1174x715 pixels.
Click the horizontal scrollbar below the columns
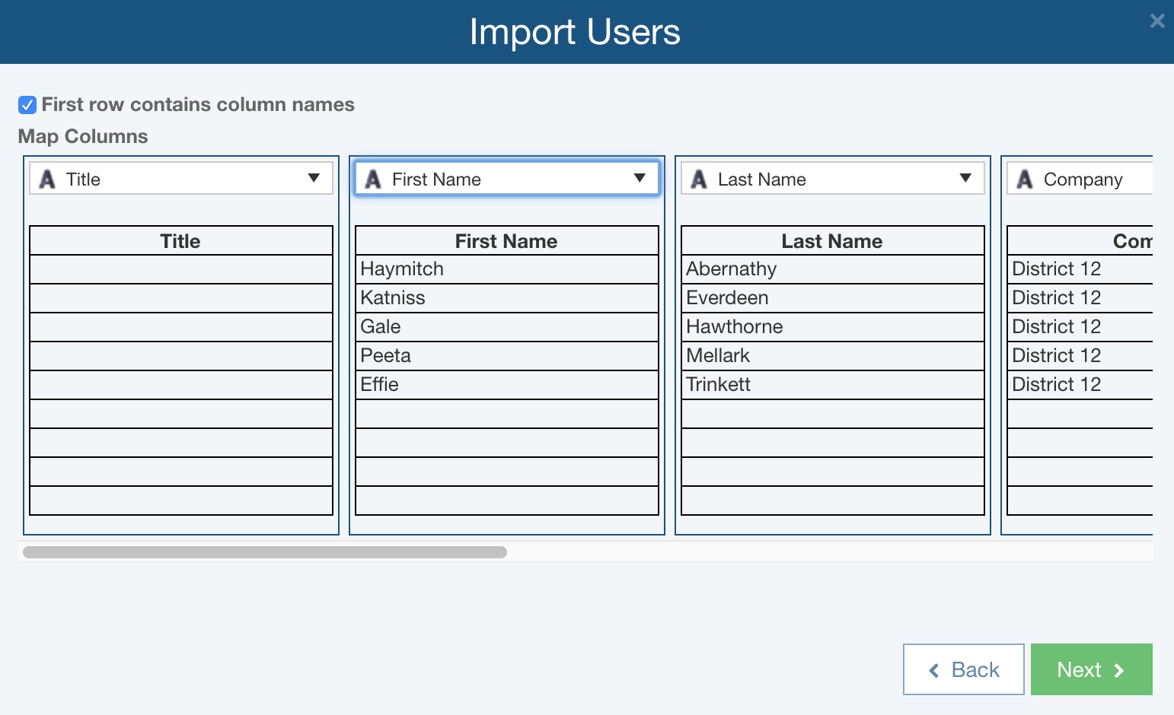point(265,551)
